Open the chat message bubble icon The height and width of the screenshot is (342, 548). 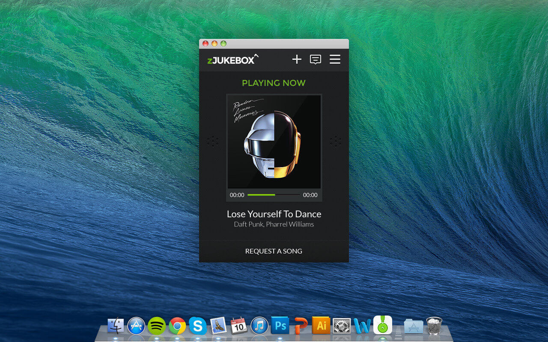[316, 59]
